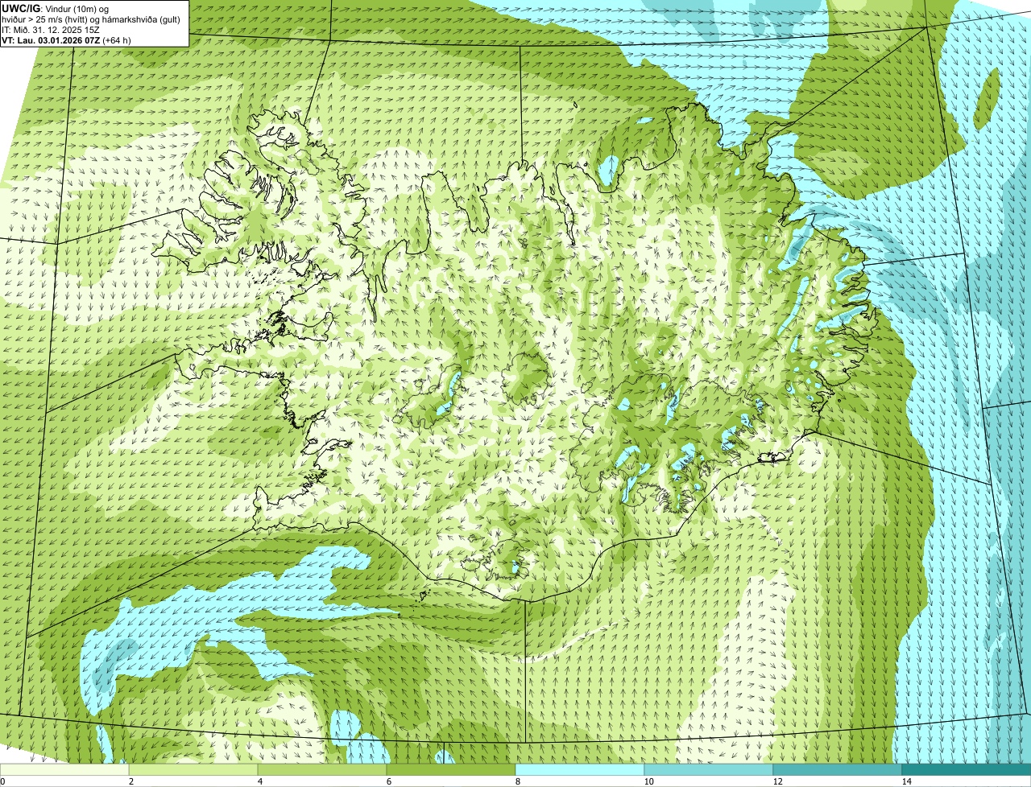1031x787 pixels.
Task: Click the 0–2 m/s palest legend swatch
Action: (x=64, y=769)
